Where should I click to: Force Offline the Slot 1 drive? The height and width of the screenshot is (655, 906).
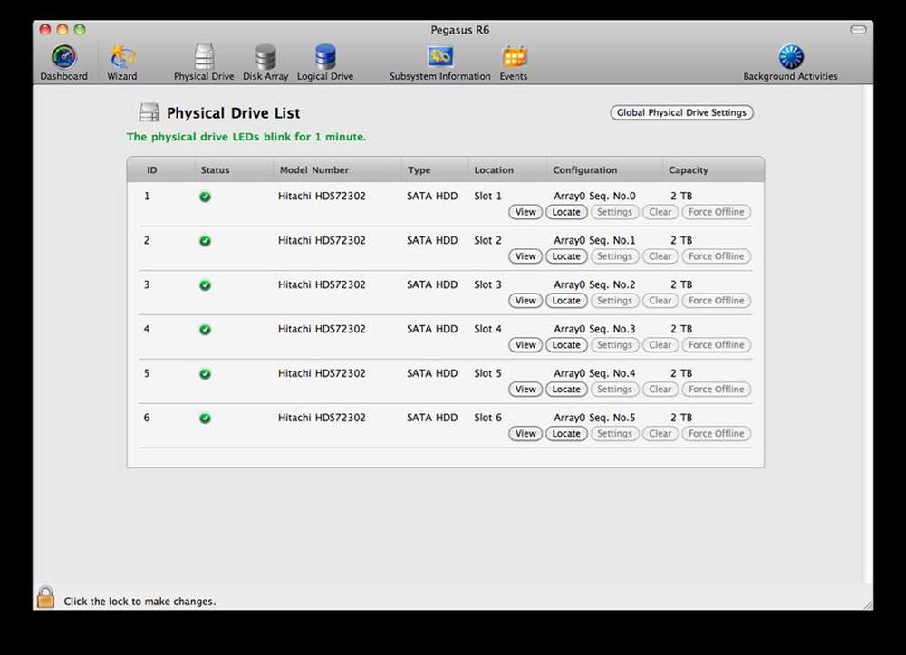pos(717,212)
